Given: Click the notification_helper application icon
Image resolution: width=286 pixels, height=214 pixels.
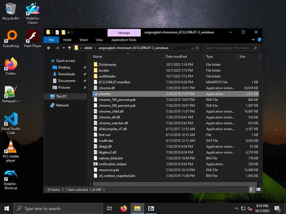Looking at the screenshot, I should pos(96,164).
